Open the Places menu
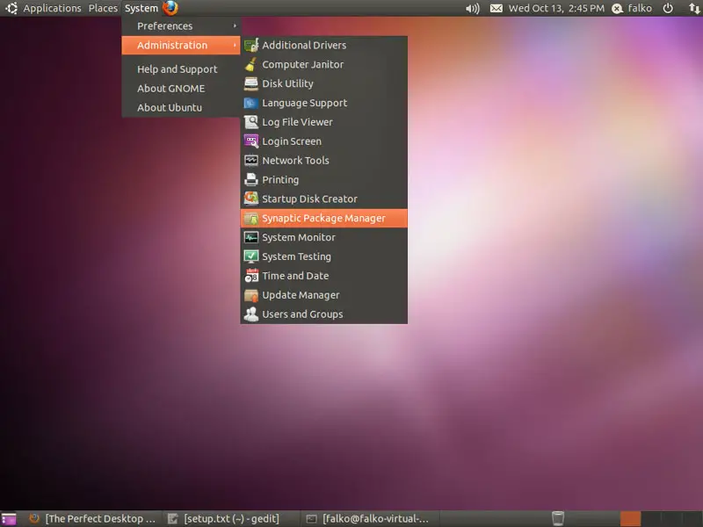This screenshot has width=703, height=527. coord(103,9)
